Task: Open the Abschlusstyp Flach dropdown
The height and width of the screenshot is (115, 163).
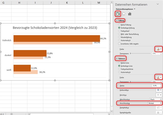Action: [155, 99]
